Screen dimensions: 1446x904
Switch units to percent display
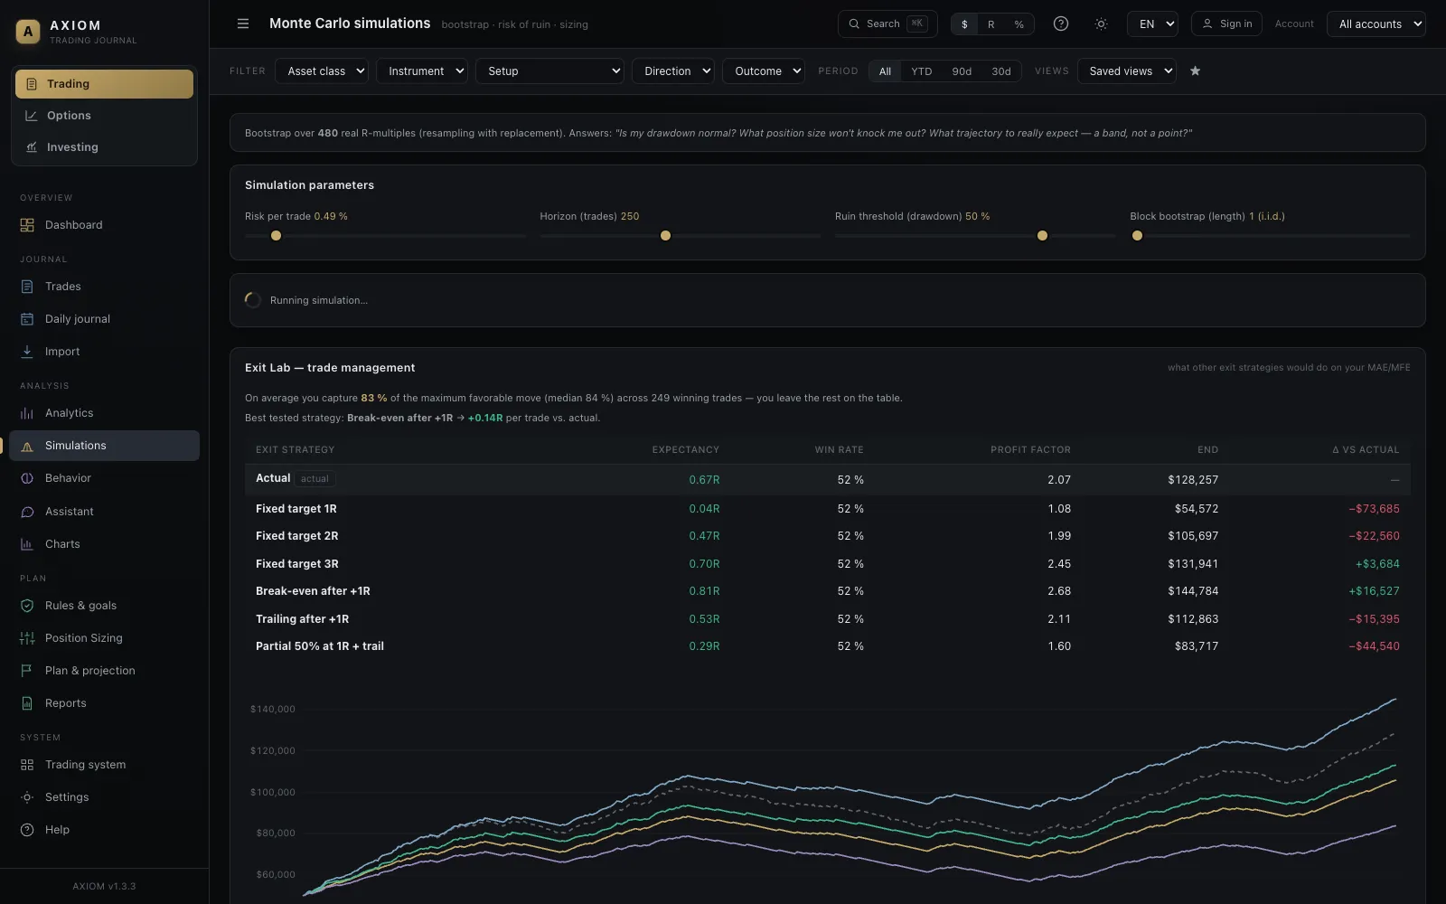pos(1019,24)
